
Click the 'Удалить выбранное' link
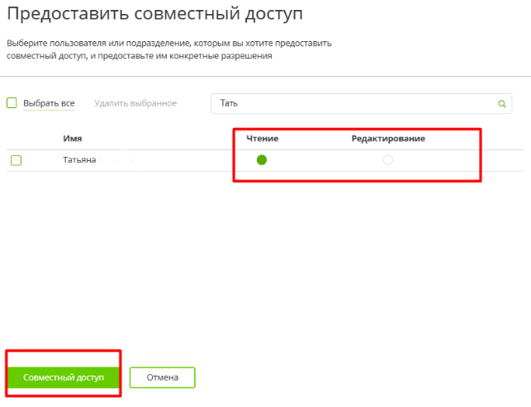tap(135, 103)
